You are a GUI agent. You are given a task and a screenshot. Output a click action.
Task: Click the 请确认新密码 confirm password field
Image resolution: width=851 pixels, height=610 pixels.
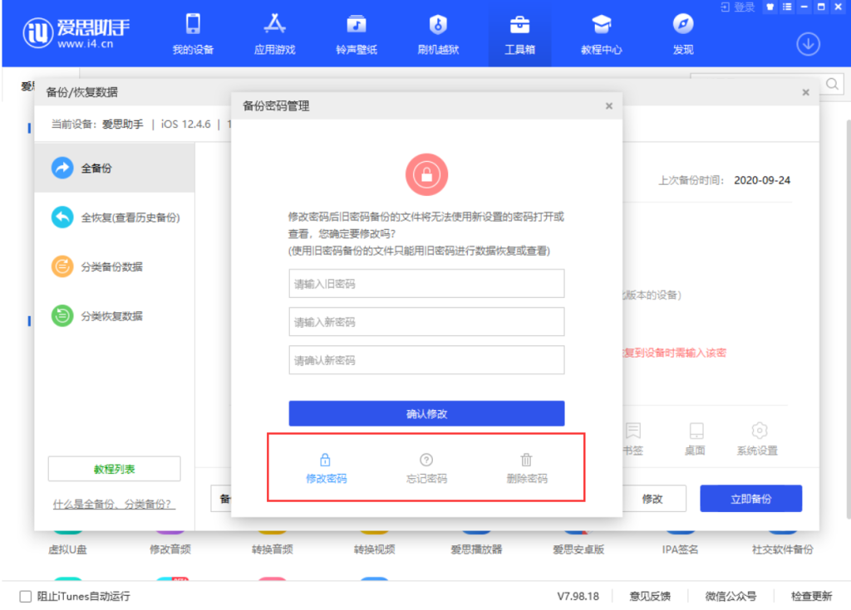tap(426, 360)
